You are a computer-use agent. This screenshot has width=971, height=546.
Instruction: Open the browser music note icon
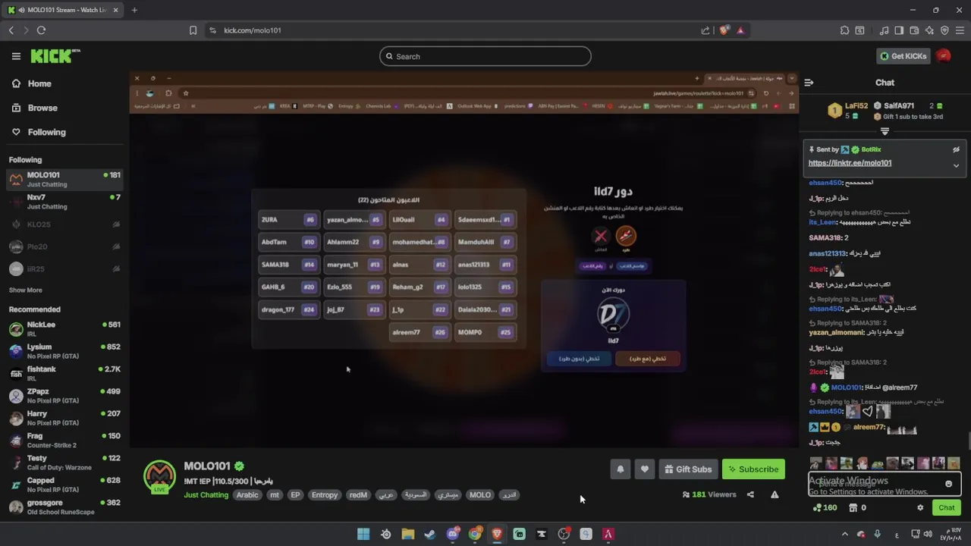click(884, 30)
